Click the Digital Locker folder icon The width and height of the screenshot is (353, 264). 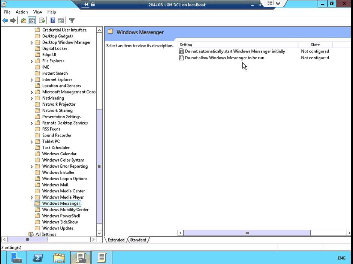(37, 48)
